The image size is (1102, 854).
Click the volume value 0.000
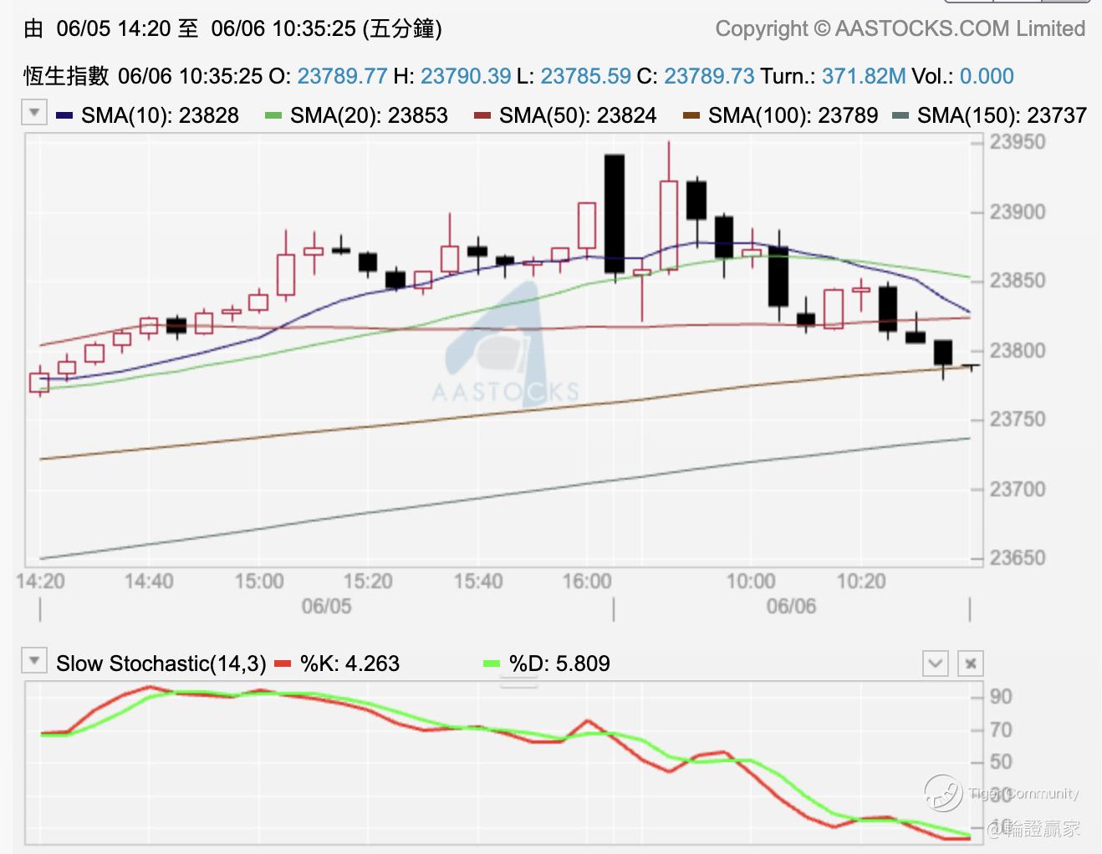point(987,76)
